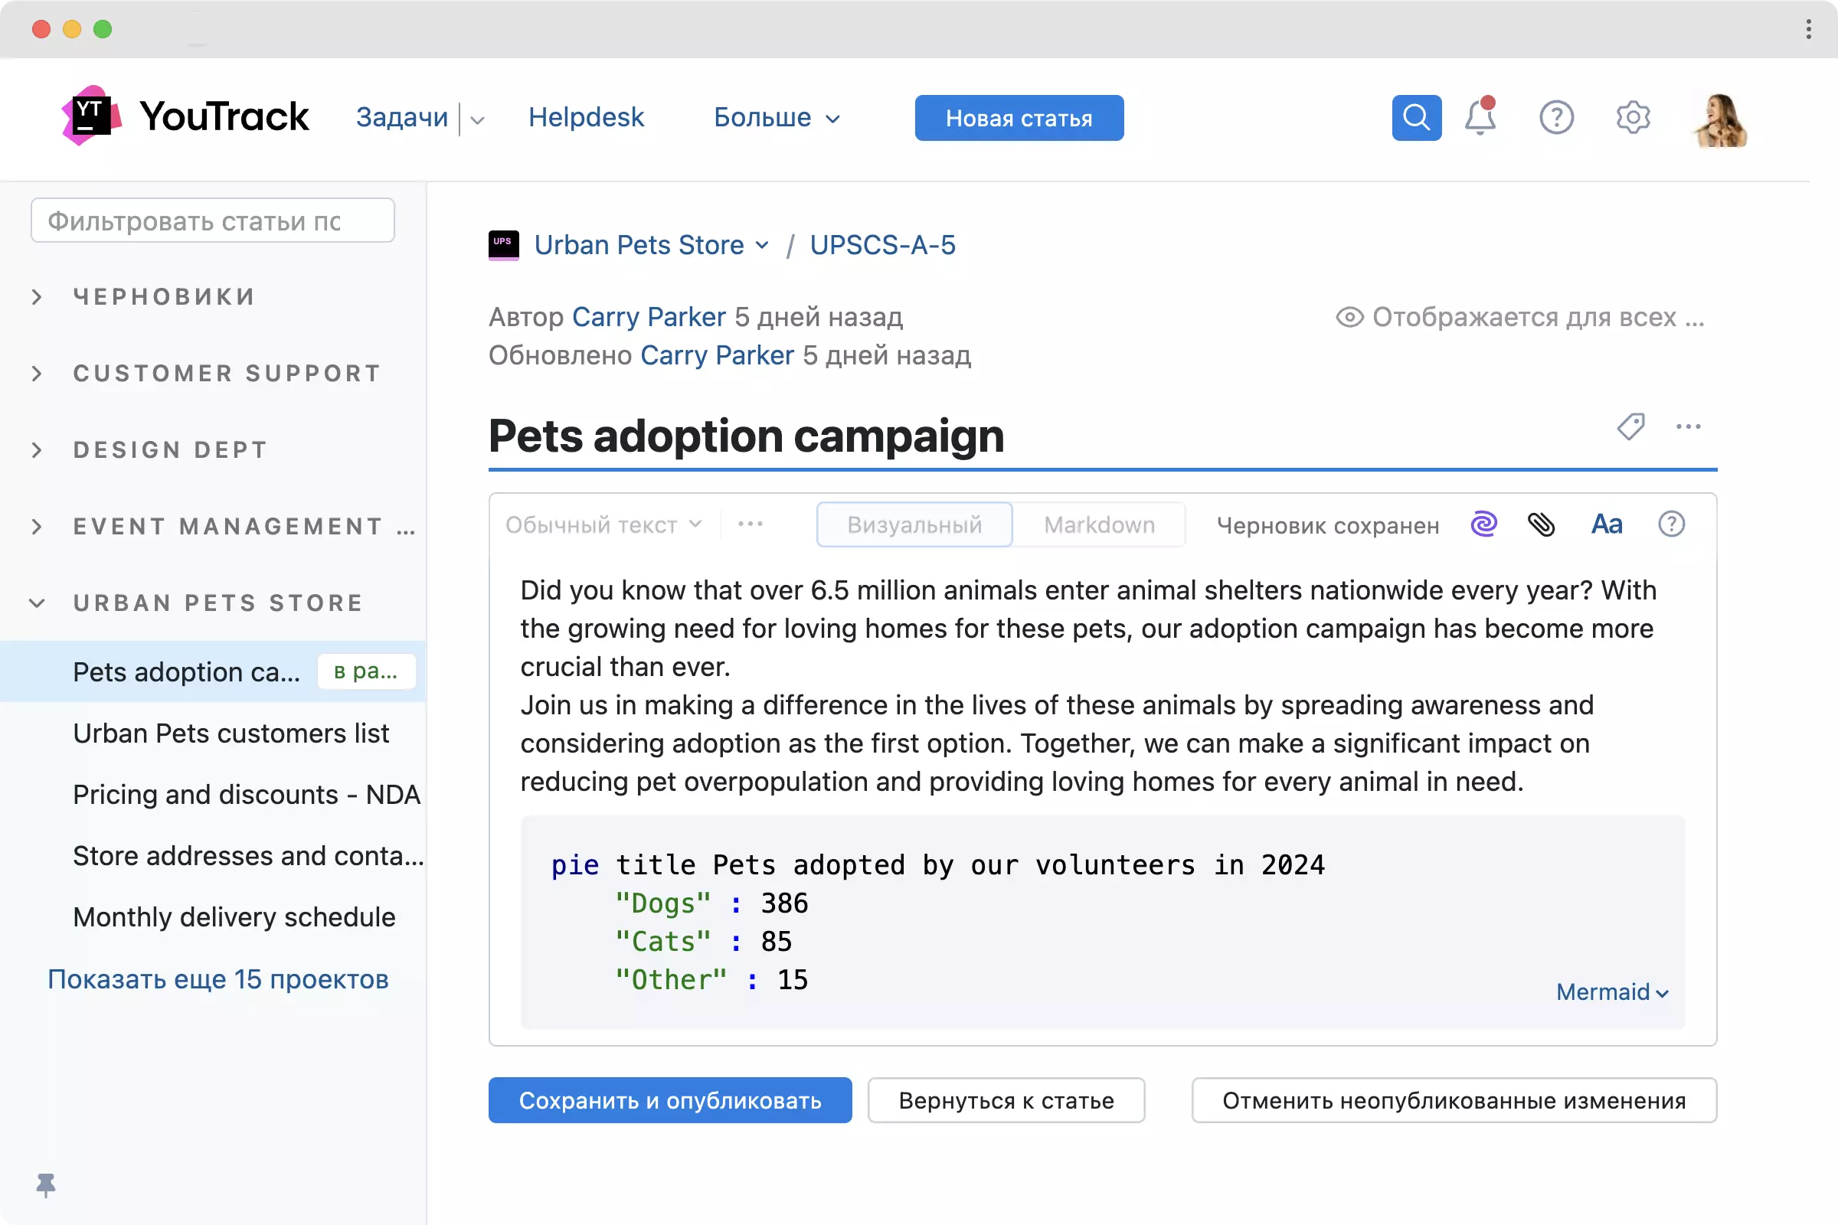
Task: Pin the sidebar with the pin icon
Action: tap(46, 1184)
